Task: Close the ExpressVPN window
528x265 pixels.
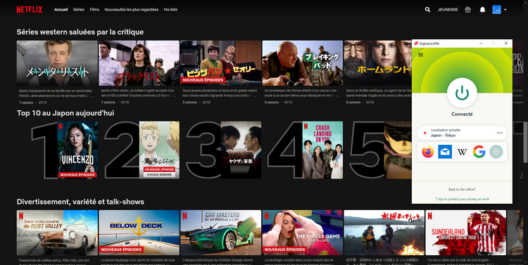Action: click(505, 44)
